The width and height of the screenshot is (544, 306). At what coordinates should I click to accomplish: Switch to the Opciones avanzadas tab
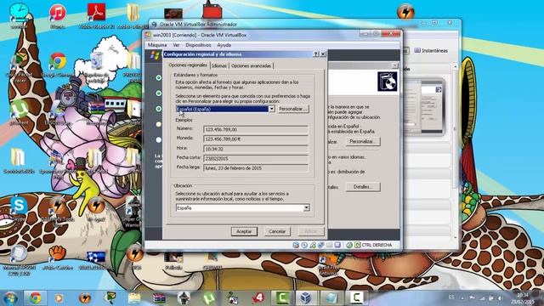point(251,65)
